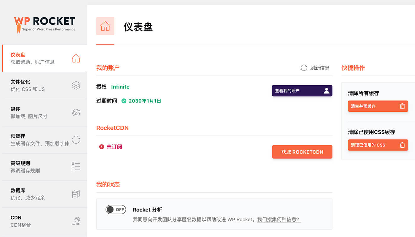The height and width of the screenshot is (237, 415).
Task: Click the 2030年1月1日 expiry date
Action: click(x=145, y=101)
